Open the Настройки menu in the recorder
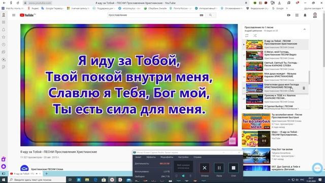The height and width of the screenshot is (183, 325). [183, 157]
